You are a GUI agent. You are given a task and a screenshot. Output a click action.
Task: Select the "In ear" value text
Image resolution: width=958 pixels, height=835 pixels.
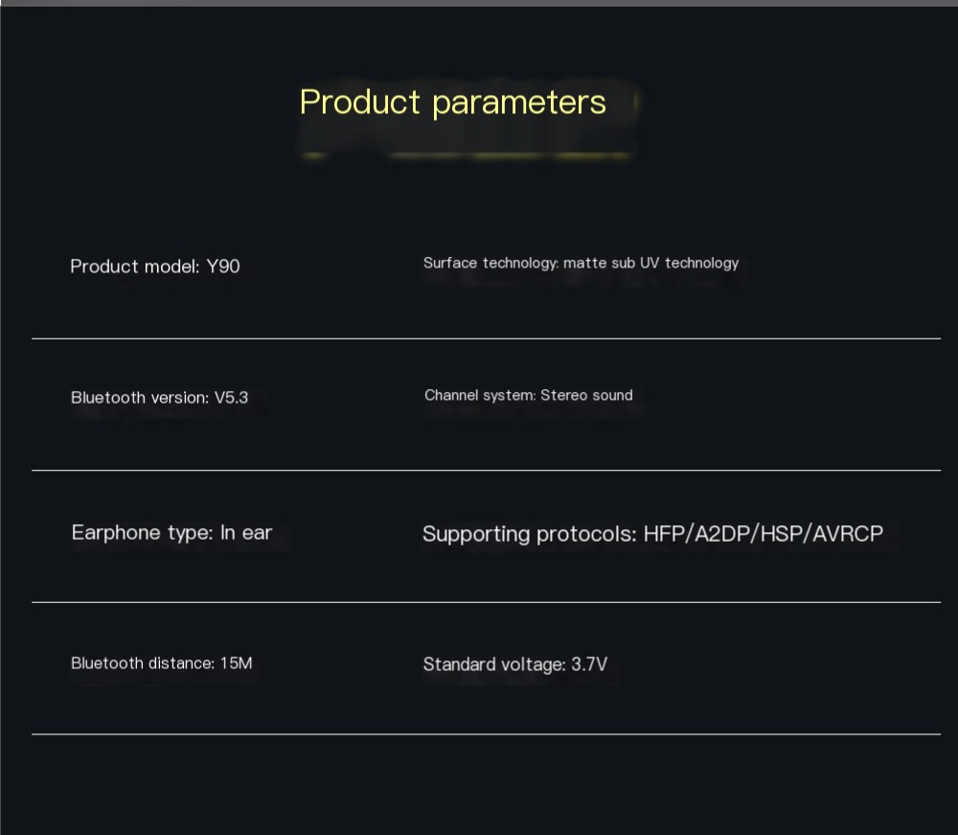click(x=246, y=533)
